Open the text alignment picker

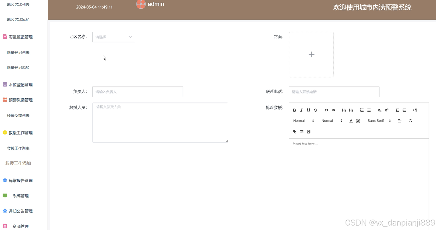click(399, 121)
